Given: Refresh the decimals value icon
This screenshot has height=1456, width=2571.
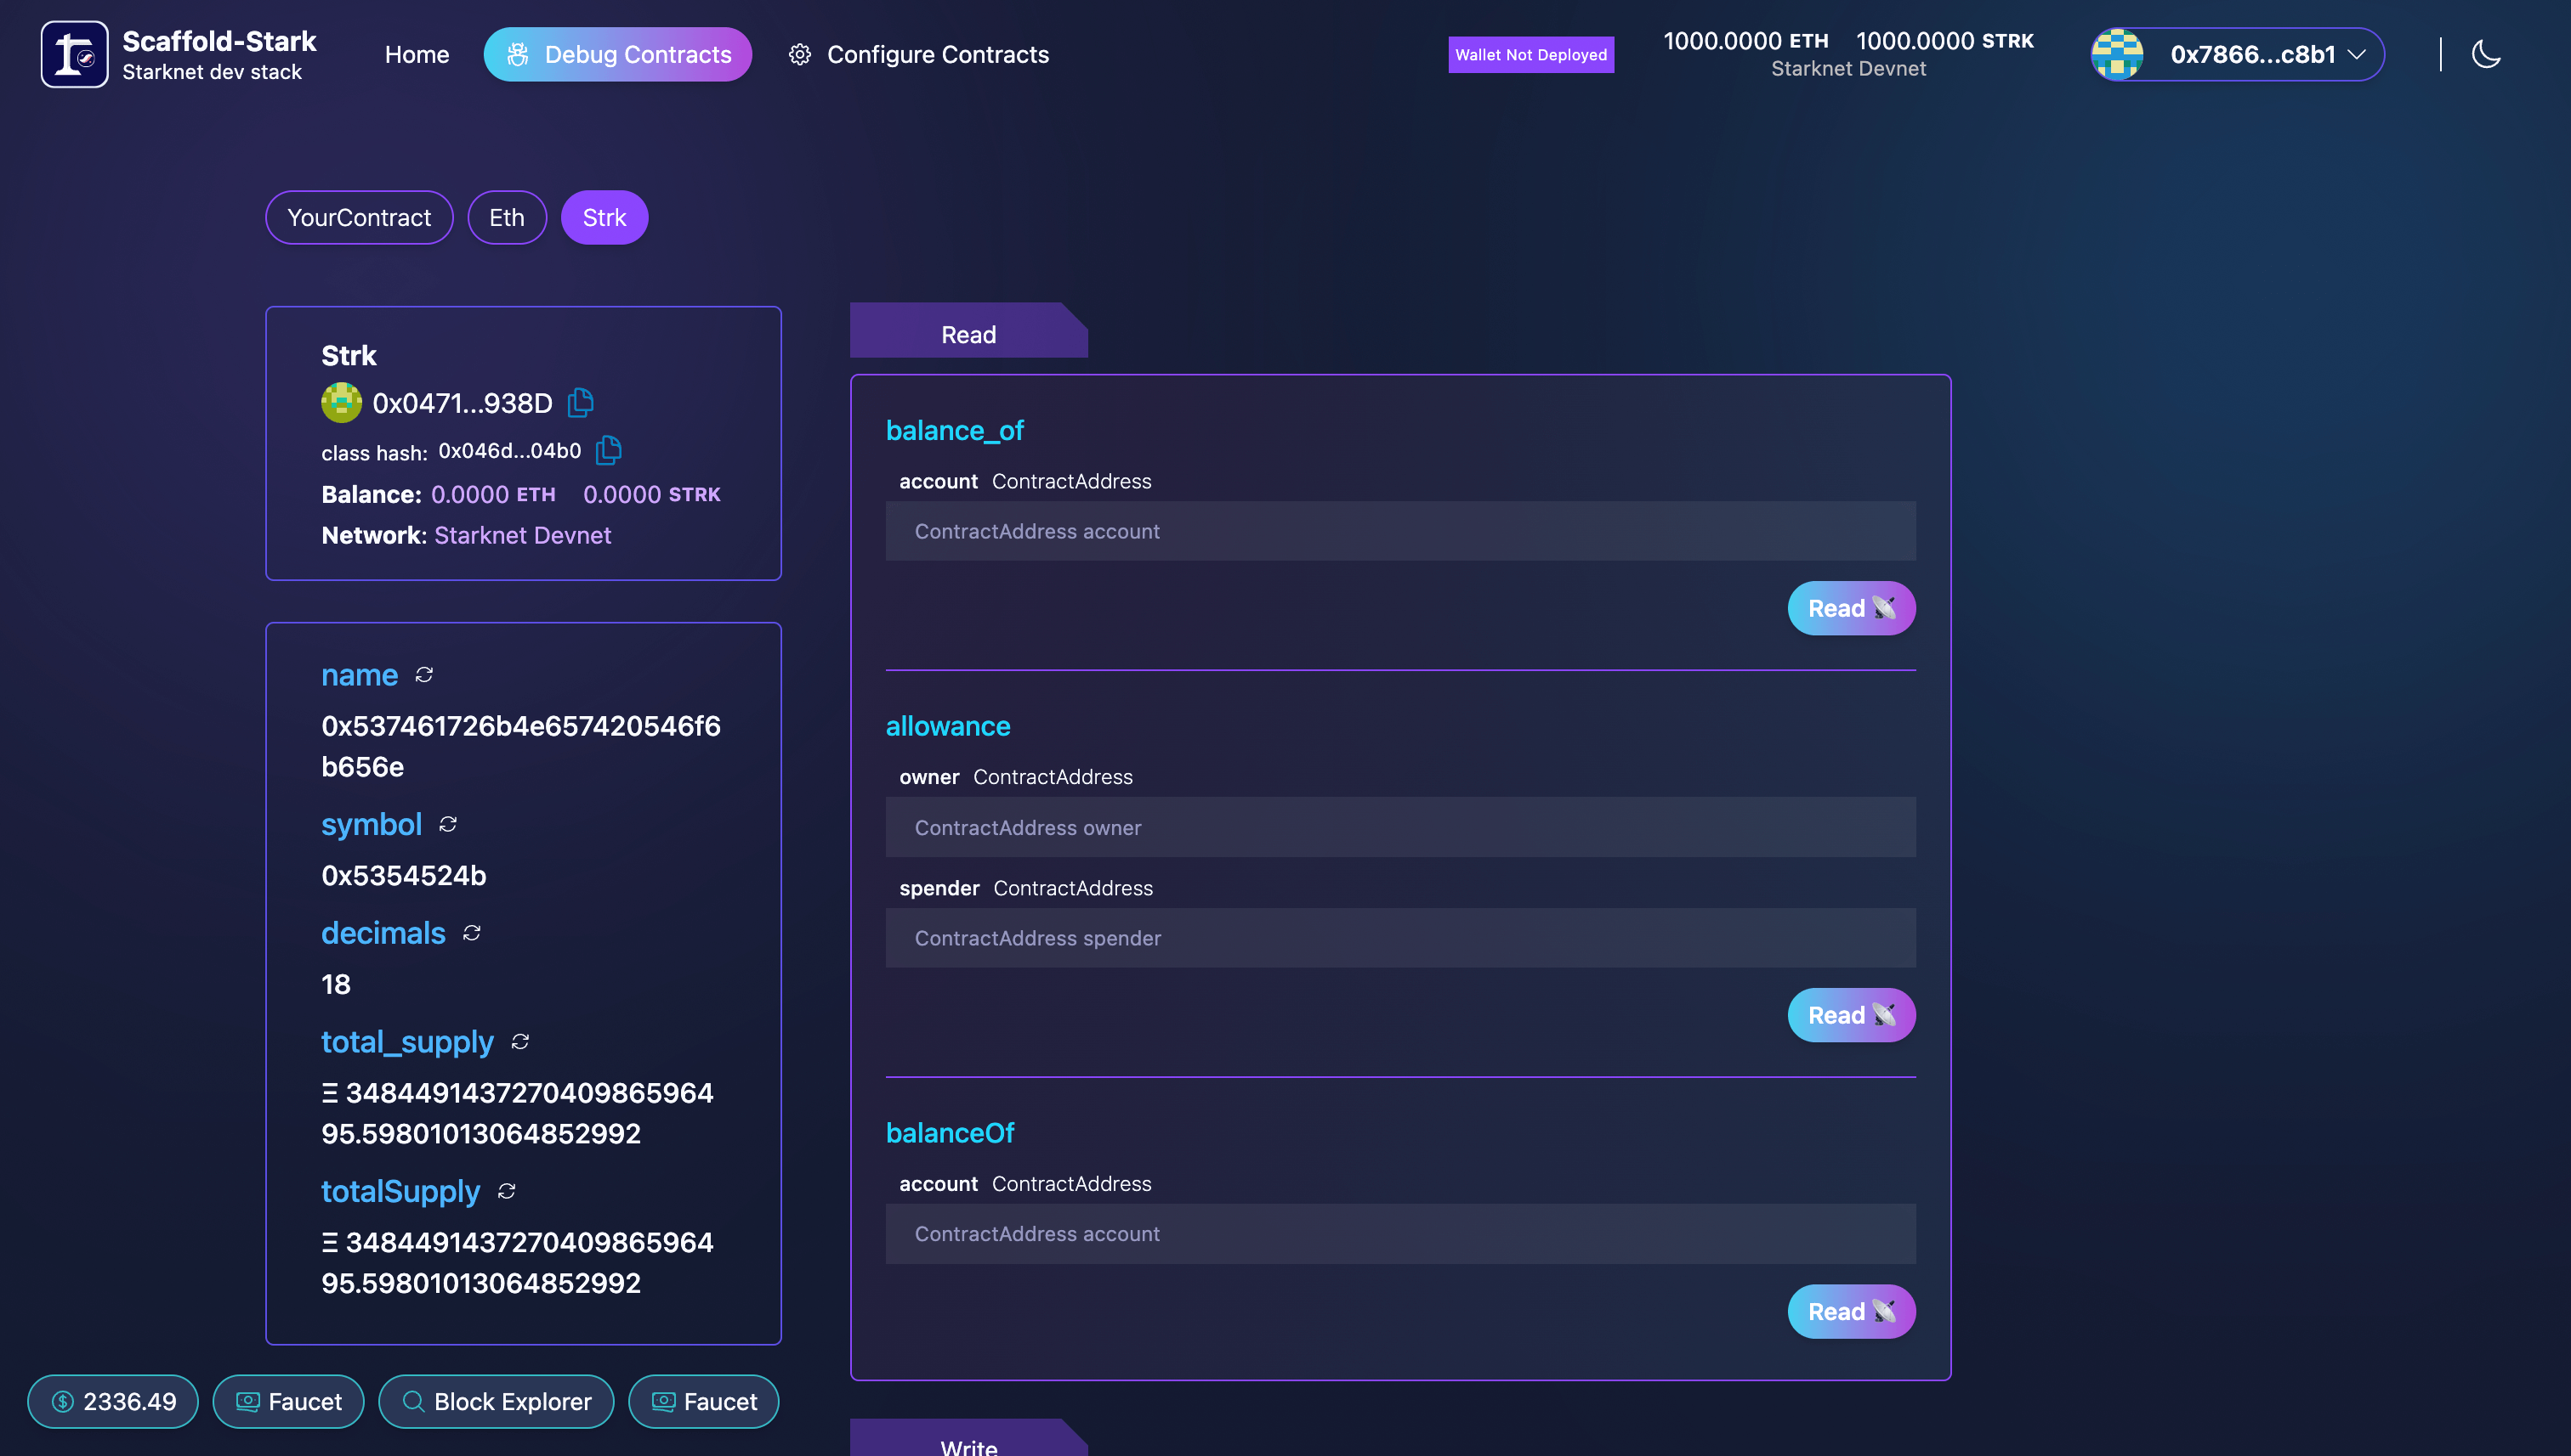Looking at the screenshot, I should click(x=473, y=933).
